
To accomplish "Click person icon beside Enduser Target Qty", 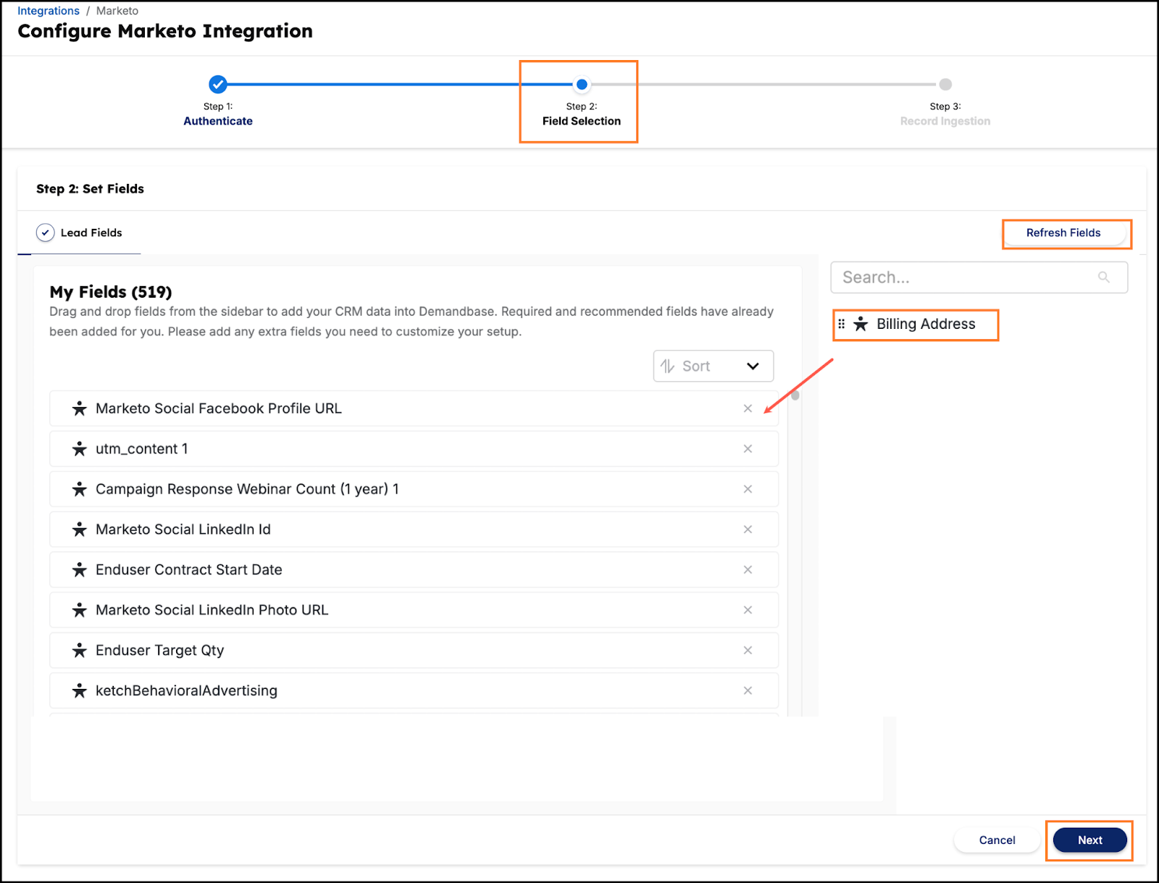I will (80, 650).
